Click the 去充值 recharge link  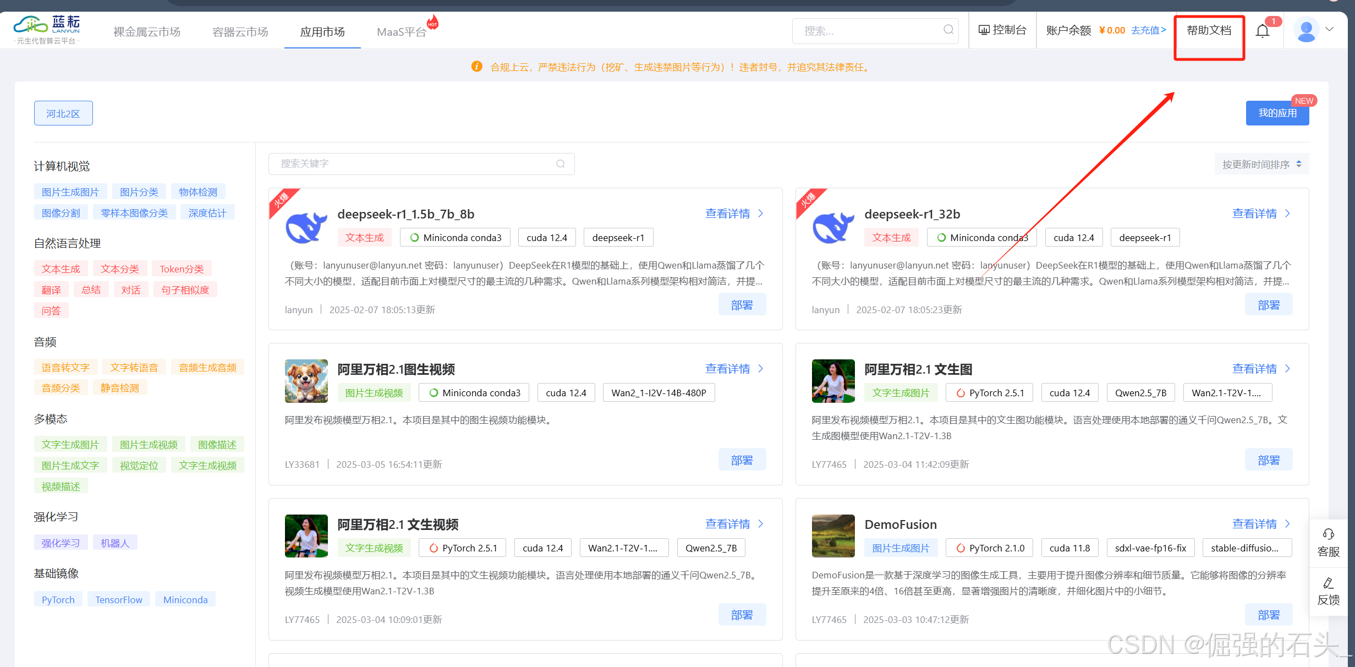click(1148, 30)
